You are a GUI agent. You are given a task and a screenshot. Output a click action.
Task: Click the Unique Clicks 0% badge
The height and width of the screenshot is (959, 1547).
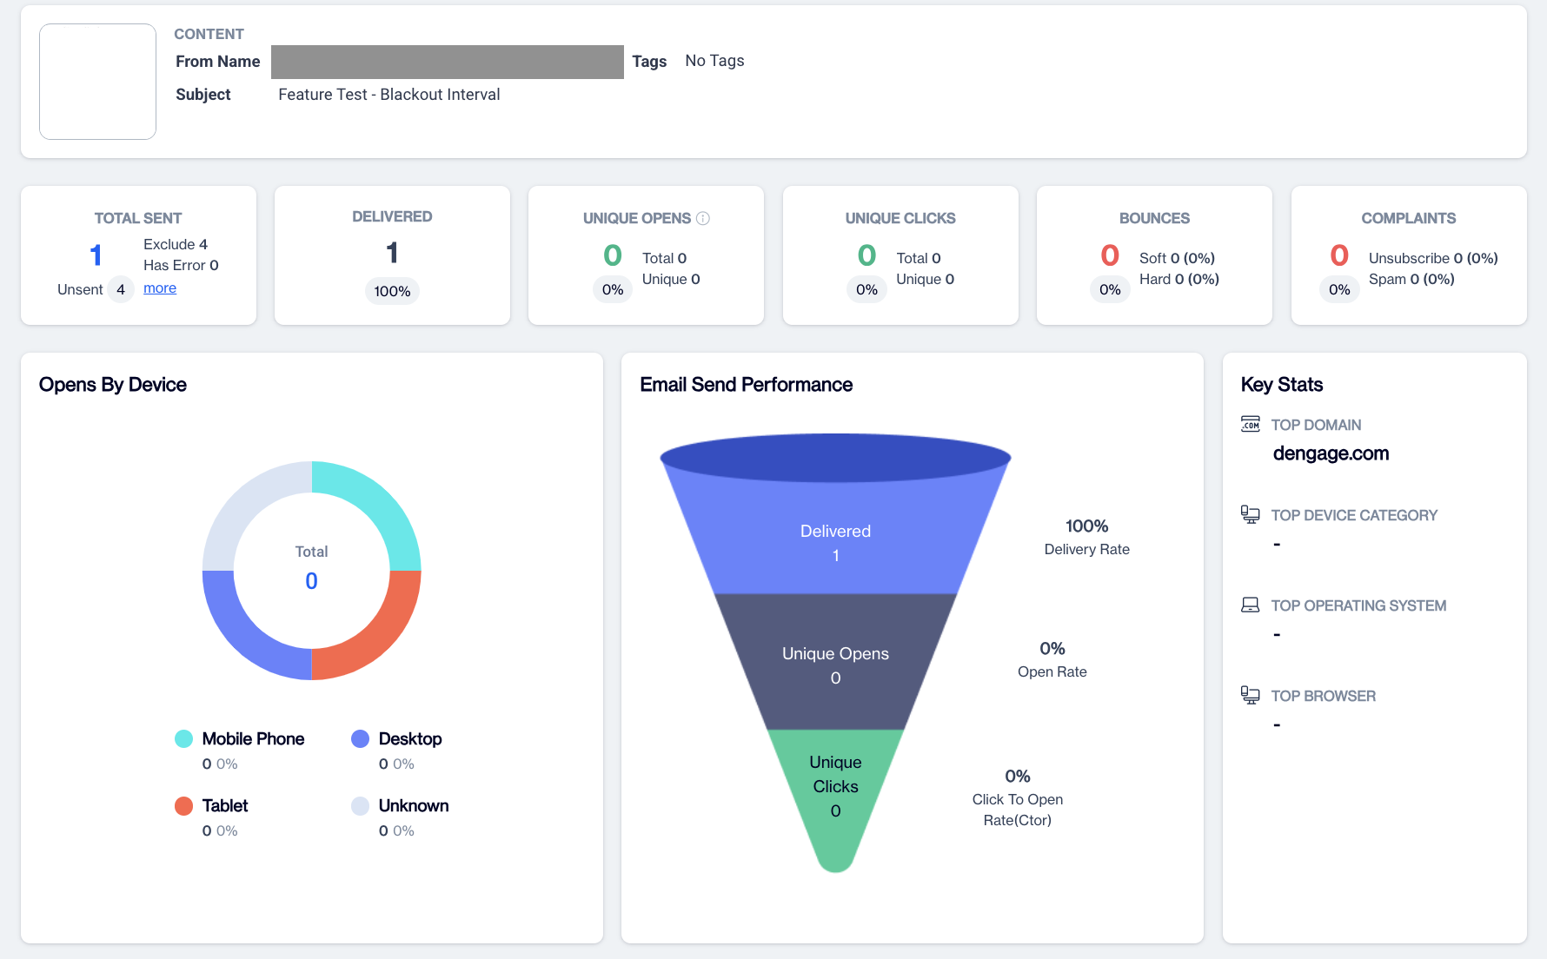pyautogui.click(x=866, y=289)
